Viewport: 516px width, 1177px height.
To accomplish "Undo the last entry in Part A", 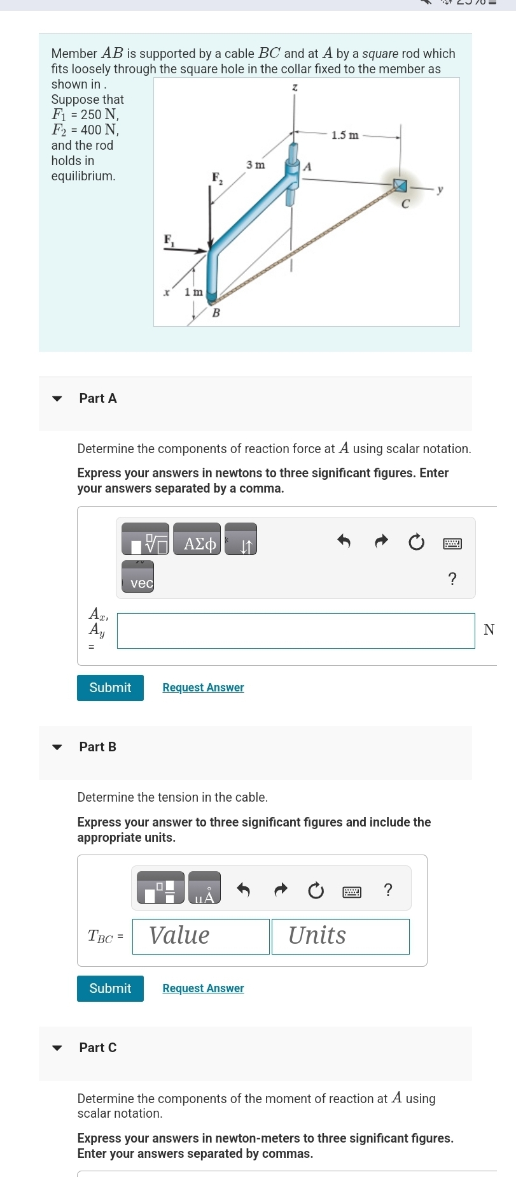I will pyautogui.click(x=344, y=542).
